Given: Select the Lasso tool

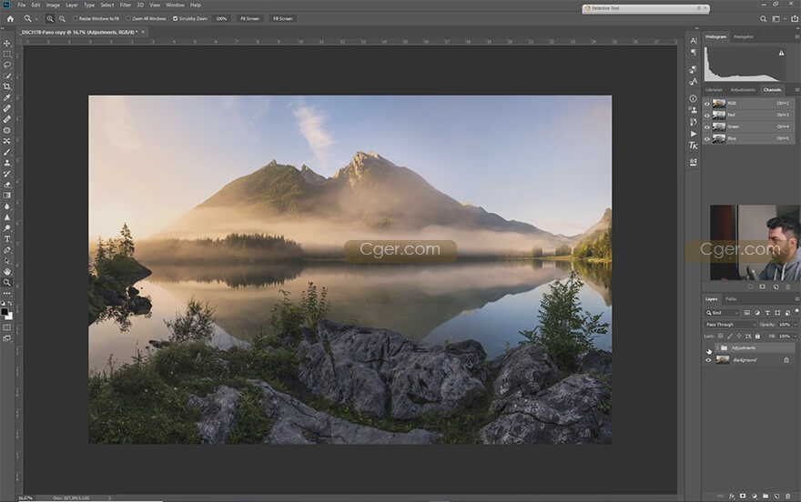Looking at the screenshot, I should [7, 65].
